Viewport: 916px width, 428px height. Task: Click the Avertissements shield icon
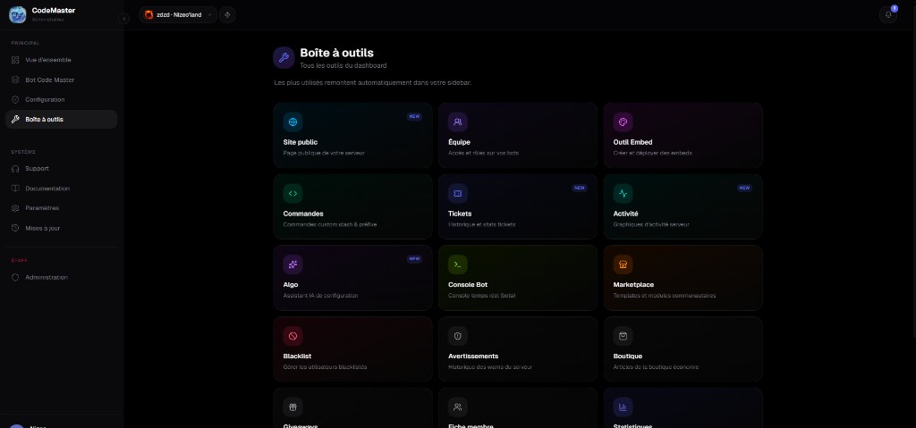click(x=457, y=336)
